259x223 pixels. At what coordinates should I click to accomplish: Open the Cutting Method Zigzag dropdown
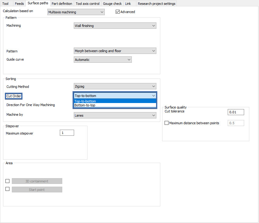pyautogui.click(x=115, y=86)
